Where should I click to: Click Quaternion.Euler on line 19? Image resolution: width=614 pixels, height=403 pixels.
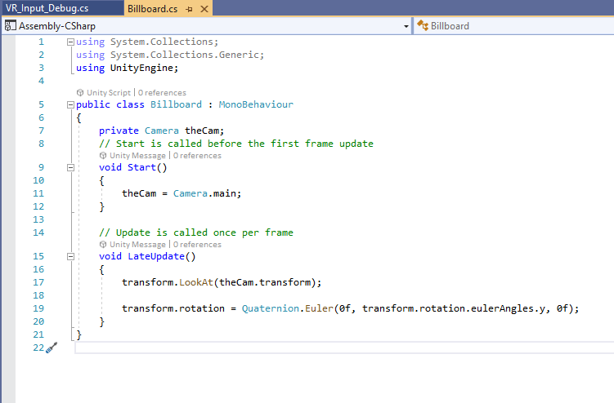click(x=288, y=309)
